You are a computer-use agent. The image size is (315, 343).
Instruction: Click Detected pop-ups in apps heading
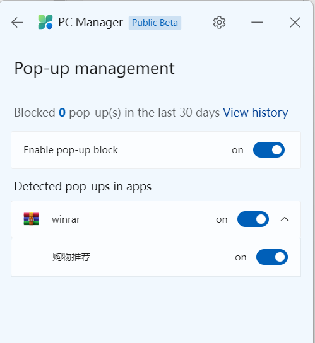click(x=83, y=187)
